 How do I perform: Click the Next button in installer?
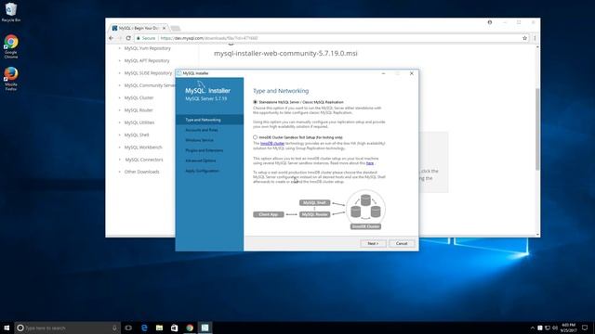pos(373,243)
